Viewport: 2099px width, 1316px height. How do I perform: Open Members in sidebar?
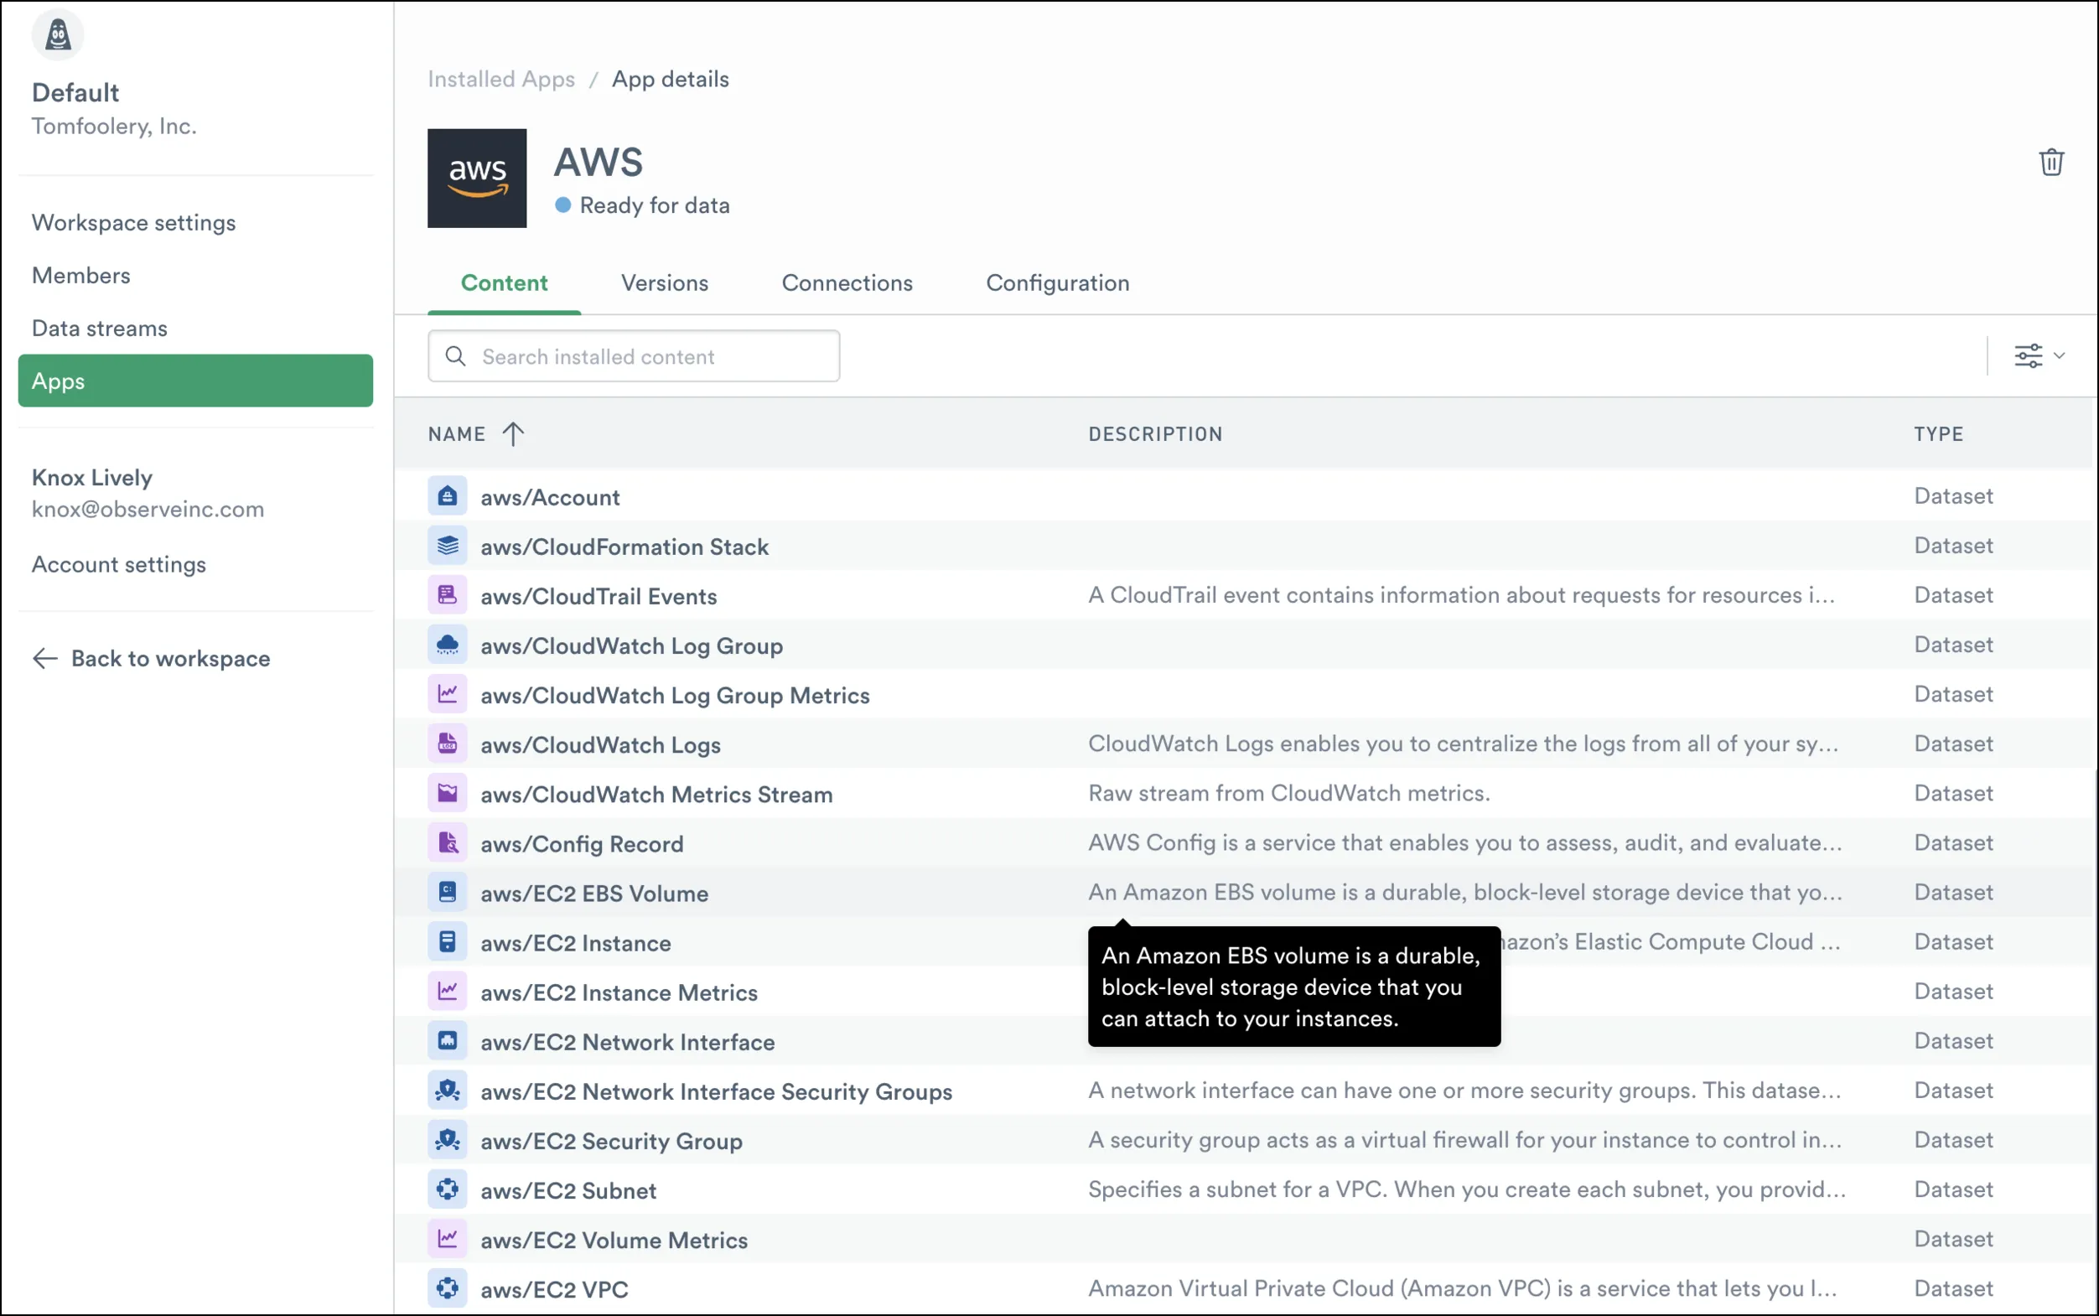point(81,276)
